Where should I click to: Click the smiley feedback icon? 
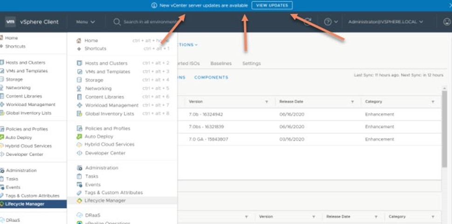(x=446, y=22)
